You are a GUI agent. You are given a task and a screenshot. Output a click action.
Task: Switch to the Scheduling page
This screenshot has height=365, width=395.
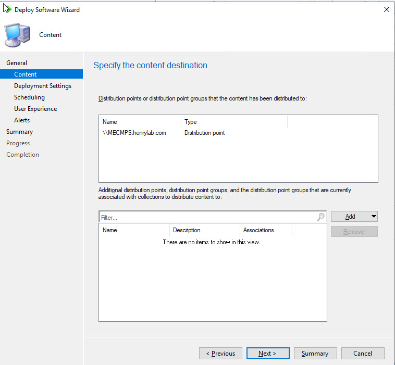(x=29, y=97)
